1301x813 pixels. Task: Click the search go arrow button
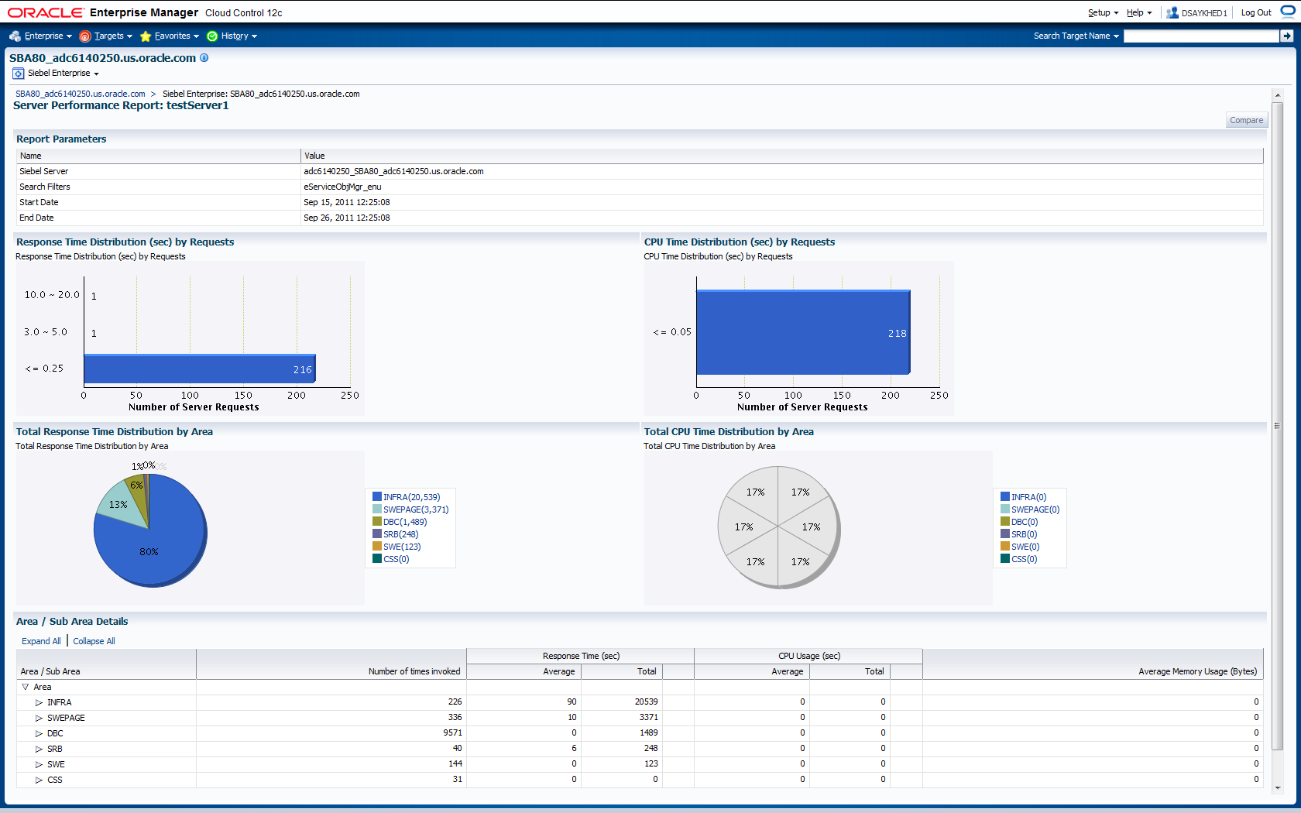(1286, 36)
